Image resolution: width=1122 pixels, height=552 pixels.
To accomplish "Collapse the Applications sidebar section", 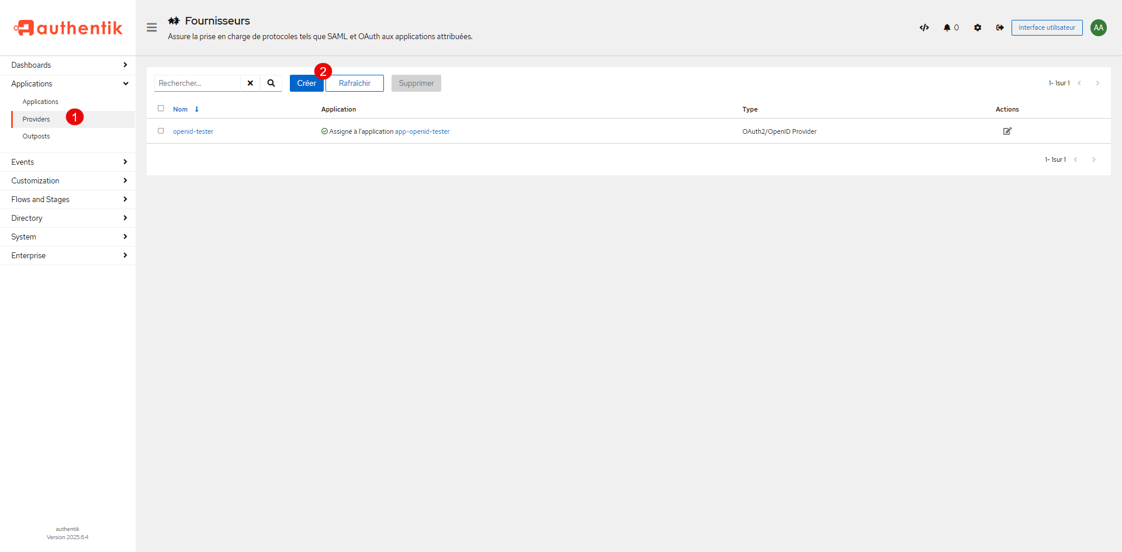I will [68, 84].
